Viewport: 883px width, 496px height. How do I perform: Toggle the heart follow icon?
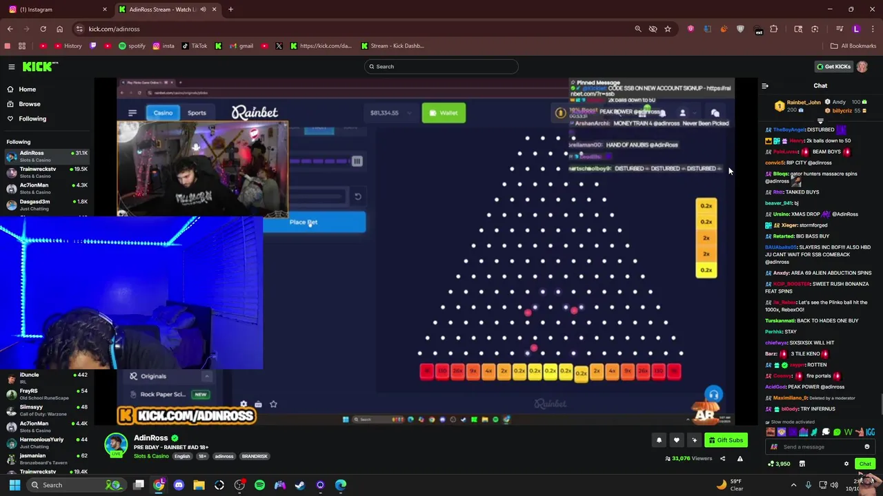pyautogui.click(x=677, y=440)
